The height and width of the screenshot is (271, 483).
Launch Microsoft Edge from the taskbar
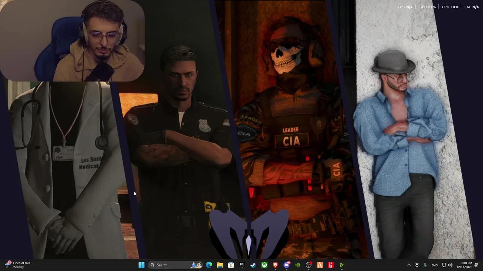(x=209, y=265)
